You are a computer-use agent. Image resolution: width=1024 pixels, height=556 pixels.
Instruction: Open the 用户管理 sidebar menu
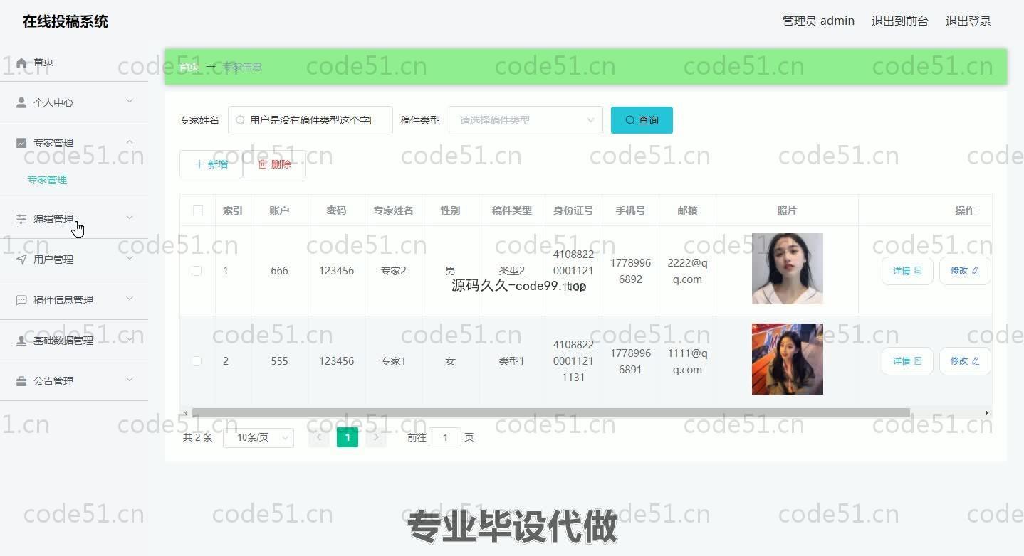click(x=74, y=260)
